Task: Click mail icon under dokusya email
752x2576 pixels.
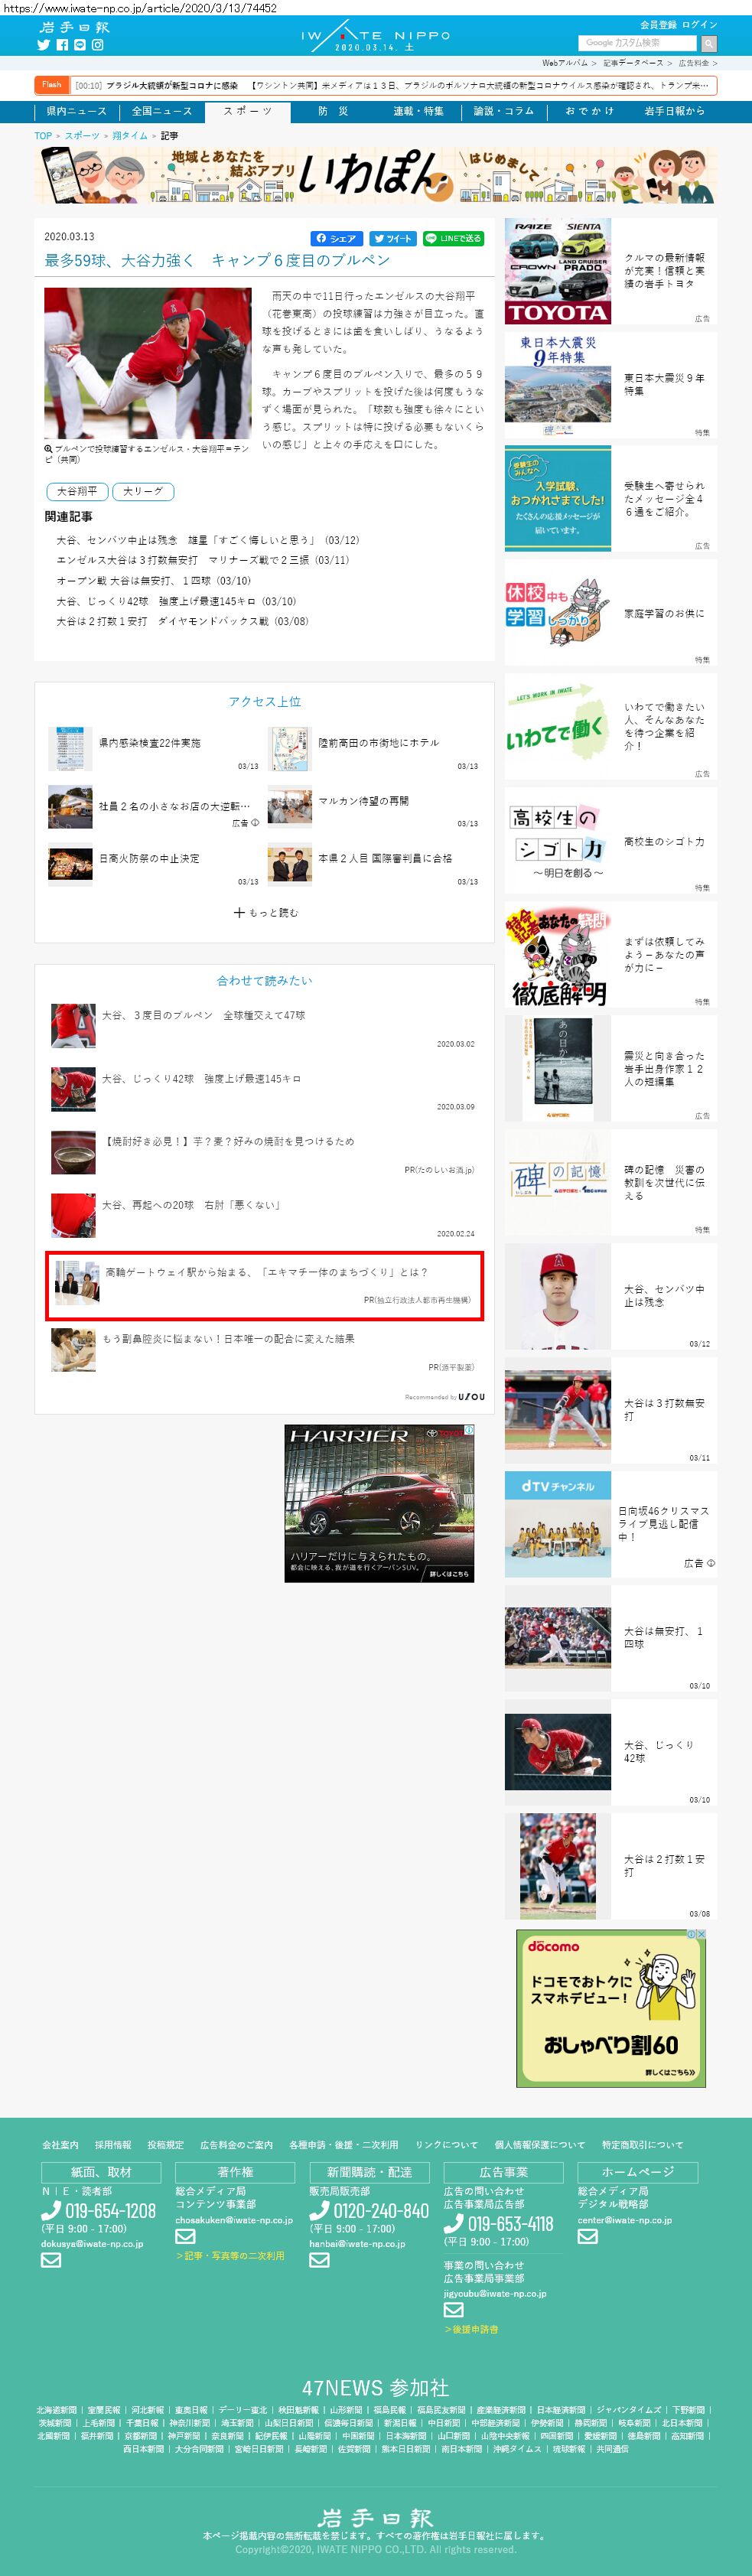Action: (x=51, y=2259)
